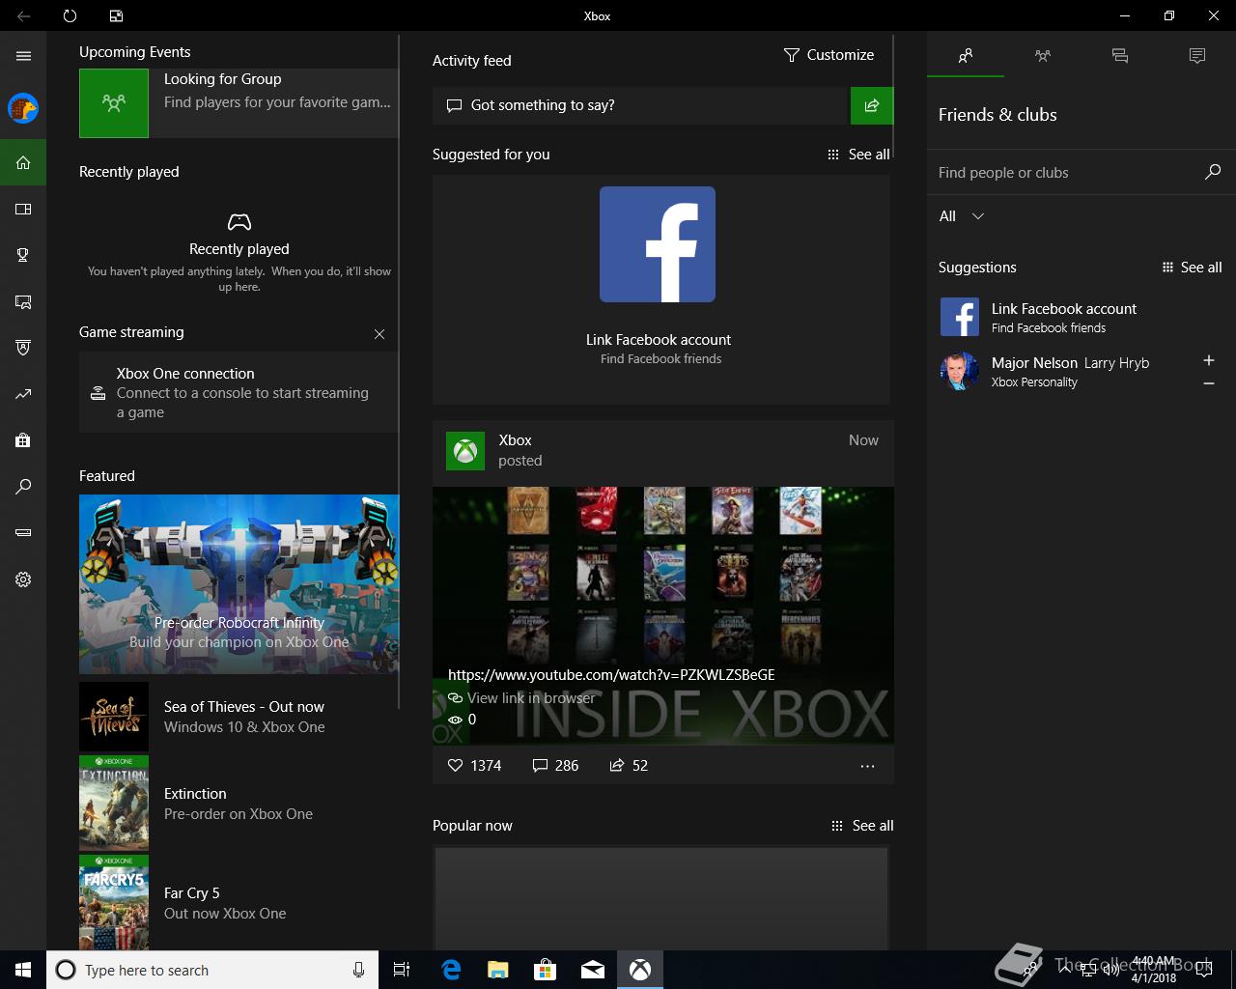This screenshot has height=989, width=1236.
Task: Open File Explorer from taskbar
Action: 498,970
